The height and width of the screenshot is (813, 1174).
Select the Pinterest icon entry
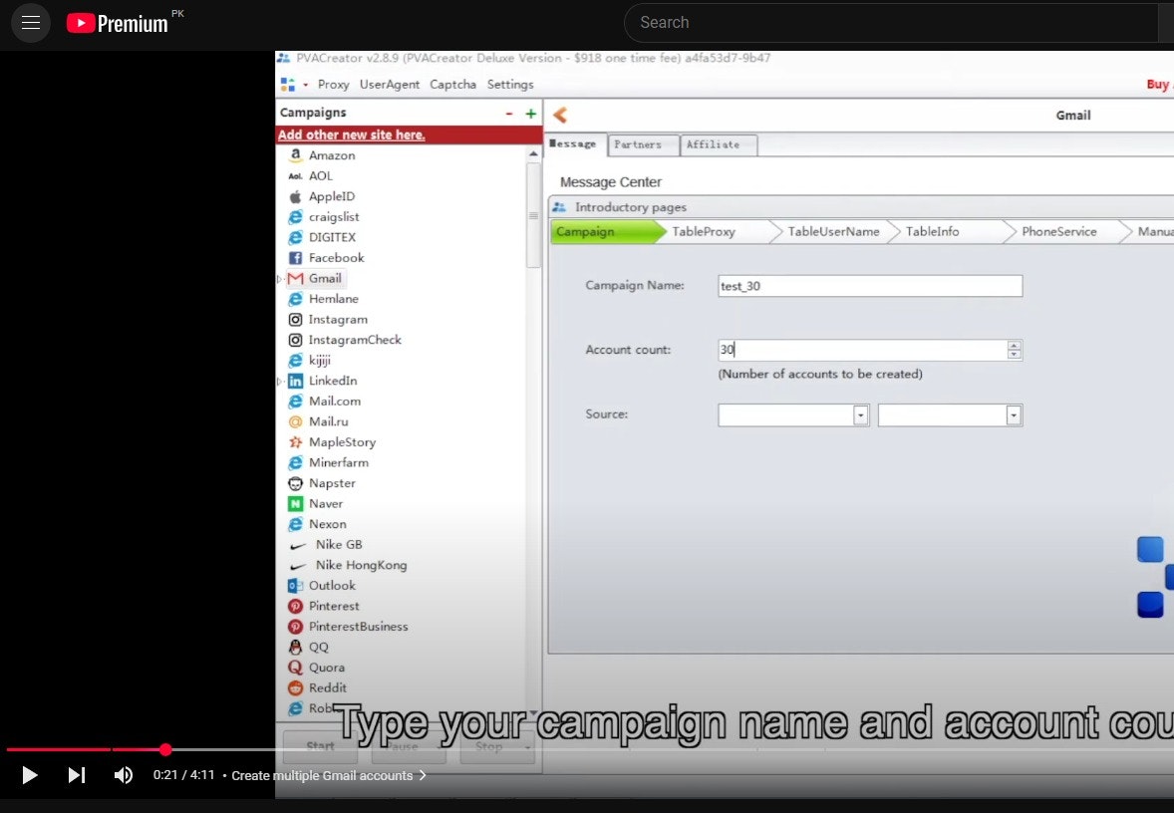296,607
